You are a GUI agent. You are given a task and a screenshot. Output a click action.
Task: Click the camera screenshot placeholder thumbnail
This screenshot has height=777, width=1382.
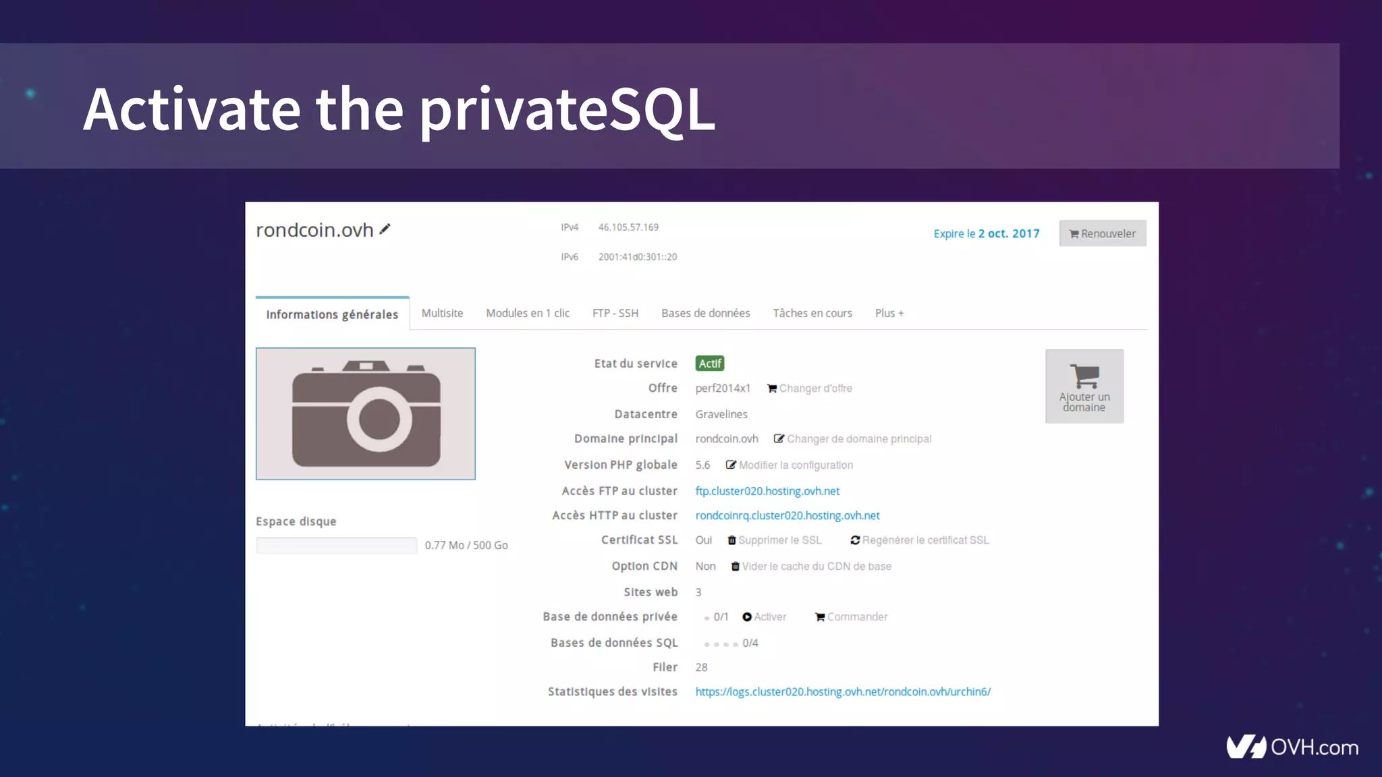click(x=366, y=413)
